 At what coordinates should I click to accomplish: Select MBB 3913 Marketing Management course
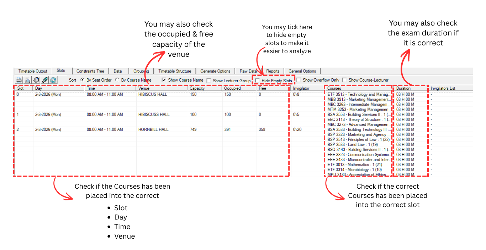(359, 100)
